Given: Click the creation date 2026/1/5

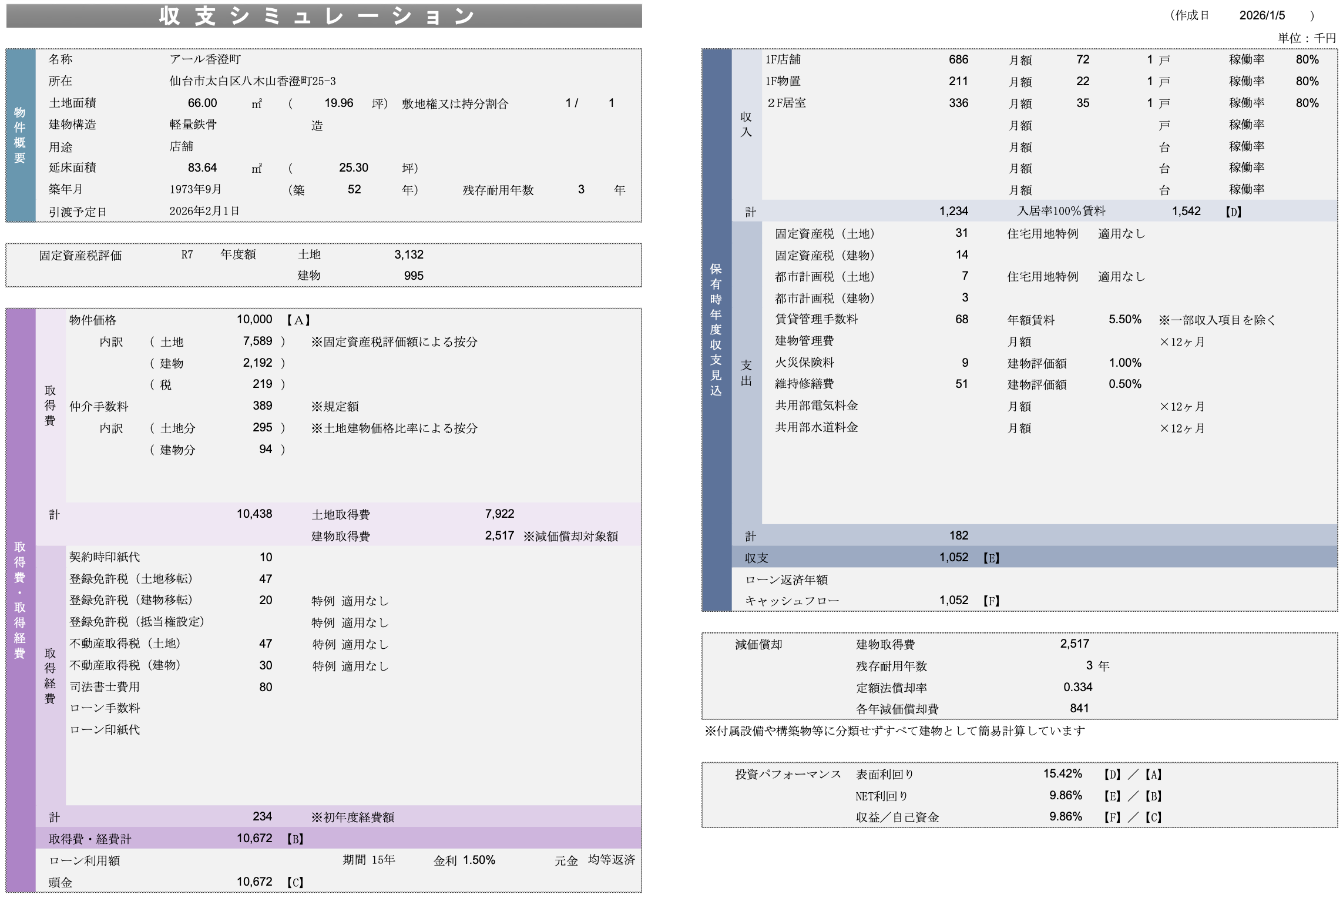Looking at the screenshot, I should coord(1262,15).
